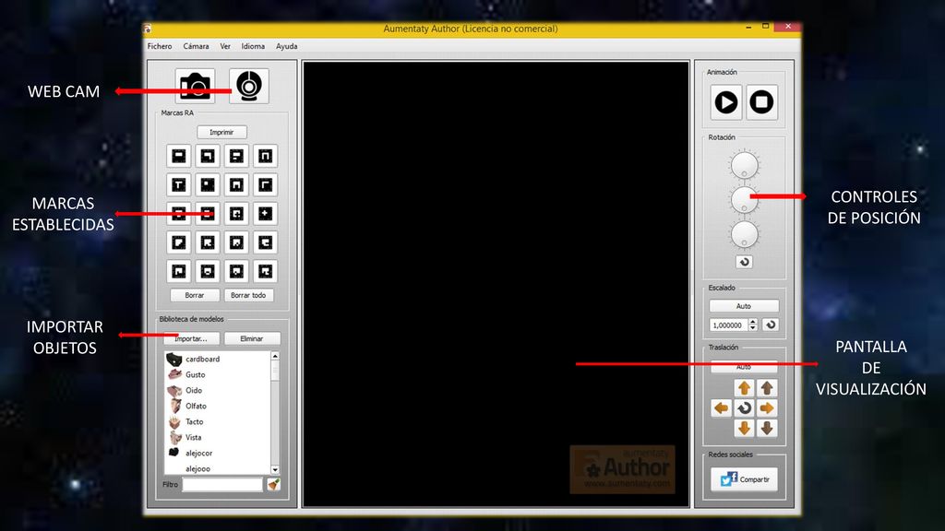Stop the animation

coord(761,102)
